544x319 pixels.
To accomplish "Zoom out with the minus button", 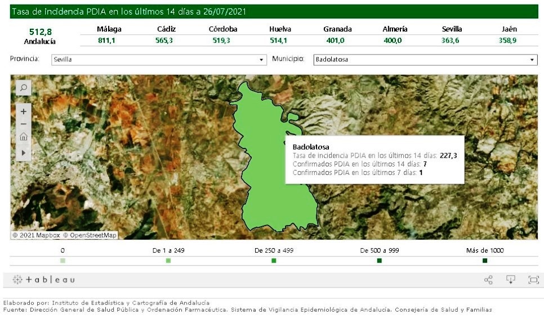I will pyautogui.click(x=24, y=124).
